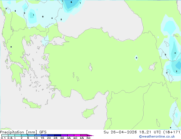
Task: Click the legend's "0.1" scale label
Action: [3, 138]
